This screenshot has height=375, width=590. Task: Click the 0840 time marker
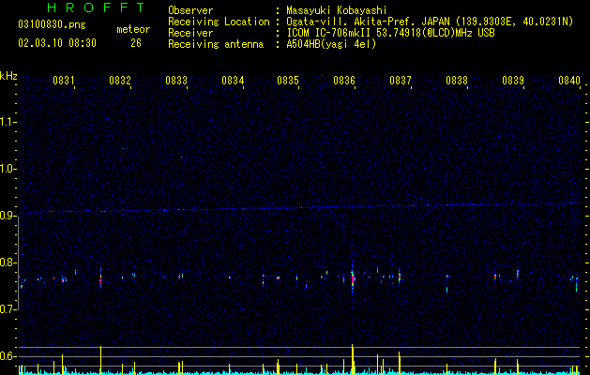click(569, 81)
